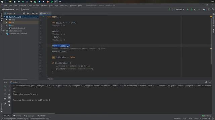Click 'Something doesn't work' console output
The width and height of the screenshot is (215, 120).
coord(26,94)
